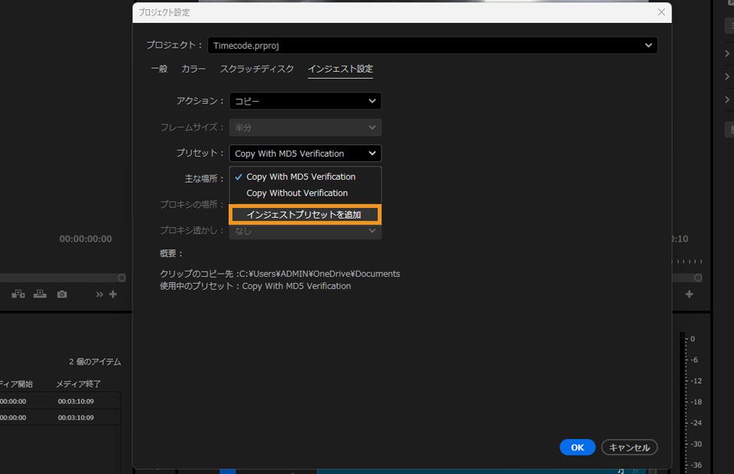
Task: Switch to the 一般 tab
Action: coord(159,68)
